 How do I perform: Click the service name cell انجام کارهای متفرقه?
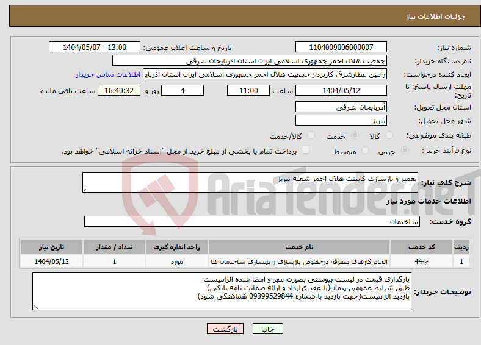299,261
